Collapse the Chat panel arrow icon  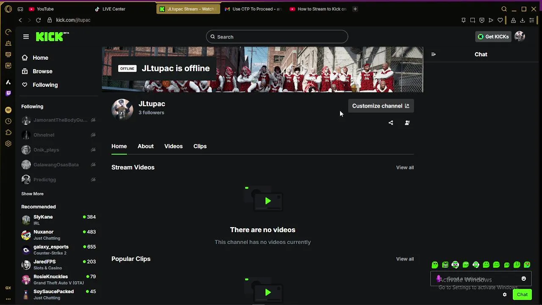tap(433, 54)
